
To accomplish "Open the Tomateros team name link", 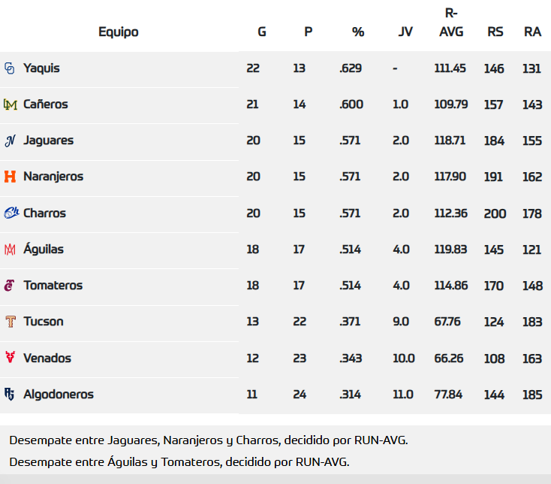I will pos(53,286).
